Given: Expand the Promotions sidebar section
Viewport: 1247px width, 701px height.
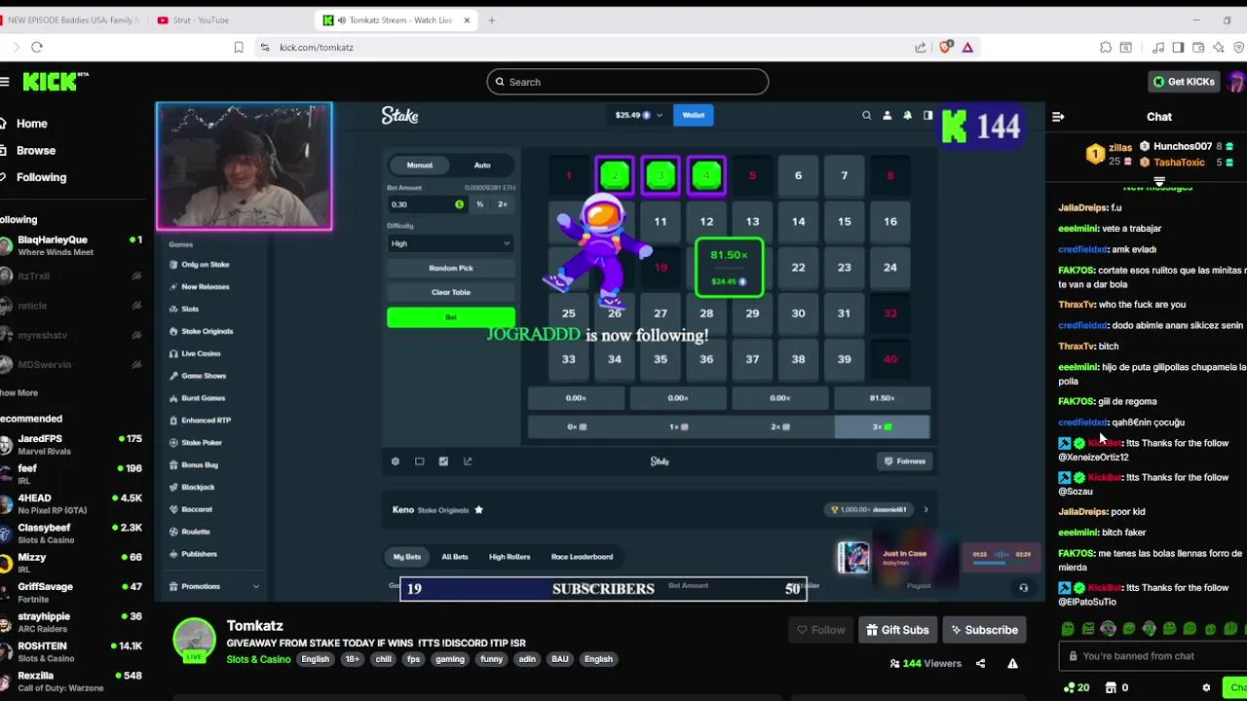Looking at the screenshot, I should pyautogui.click(x=214, y=586).
